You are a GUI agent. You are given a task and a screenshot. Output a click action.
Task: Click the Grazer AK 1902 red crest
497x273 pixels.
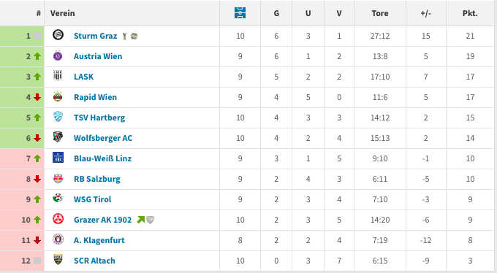point(58,219)
